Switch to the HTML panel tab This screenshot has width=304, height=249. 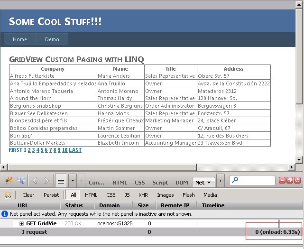pyautogui.click(x=120, y=183)
